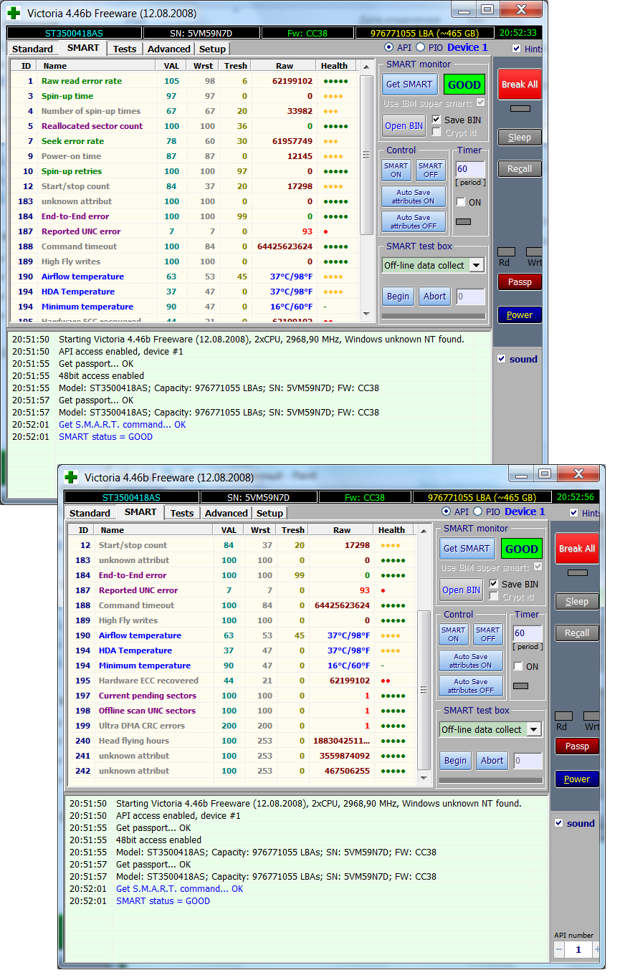625x980 pixels.
Task: Open the Tests tab in the back window
Action: tap(125, 49)
